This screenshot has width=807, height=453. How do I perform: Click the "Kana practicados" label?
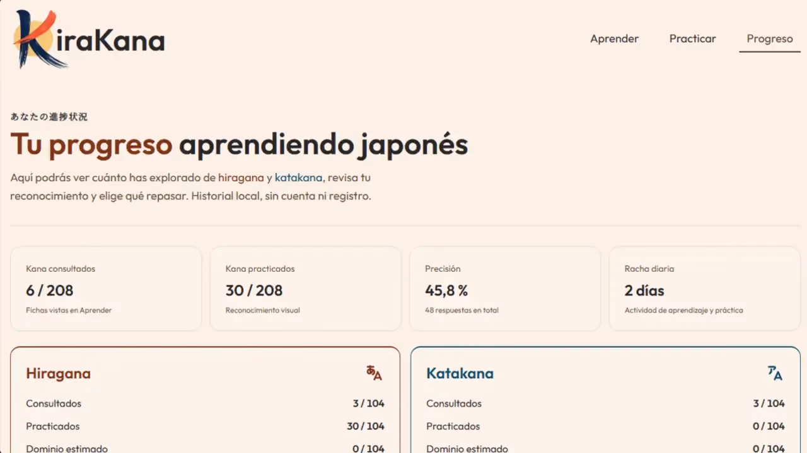click(x=260, y=269)
